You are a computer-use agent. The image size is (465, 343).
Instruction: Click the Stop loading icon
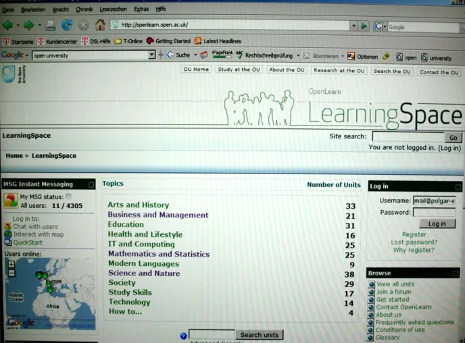click(83, 25)
